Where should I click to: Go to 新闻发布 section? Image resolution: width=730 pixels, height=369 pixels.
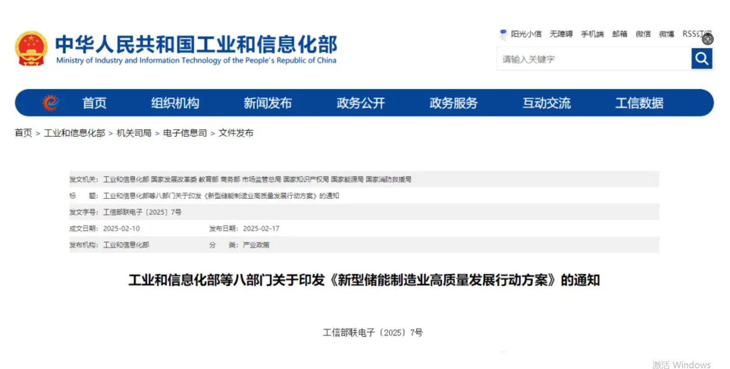[x=268, y=103]
